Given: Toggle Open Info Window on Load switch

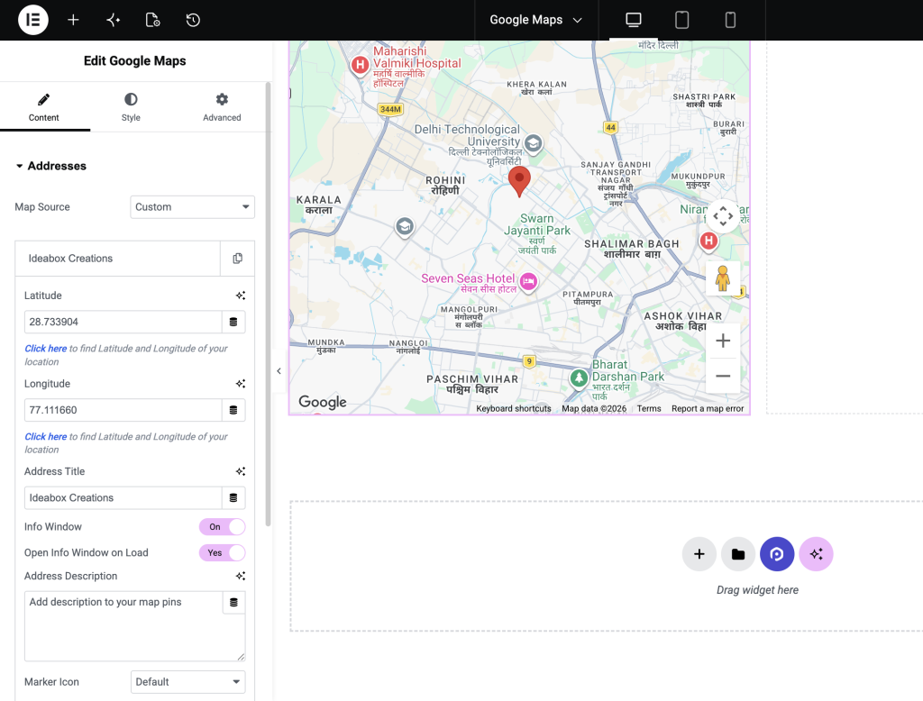Looking at the screenshot, I should [x=222, y=552].
